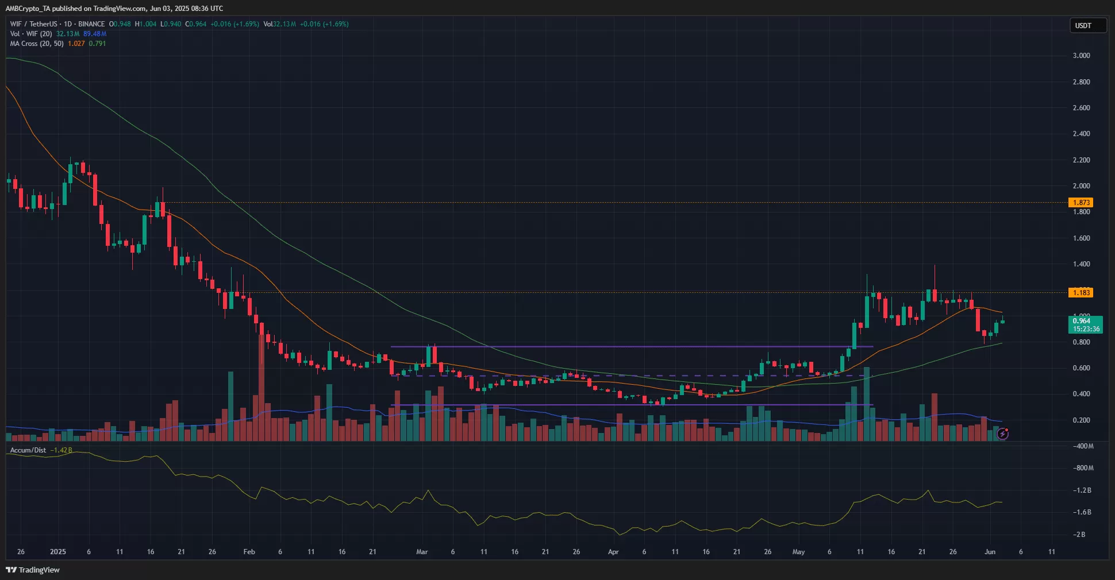1115x580 pixels.
Task: Click the 32.13M volume value in legend
Action: [x=67, y=34]
